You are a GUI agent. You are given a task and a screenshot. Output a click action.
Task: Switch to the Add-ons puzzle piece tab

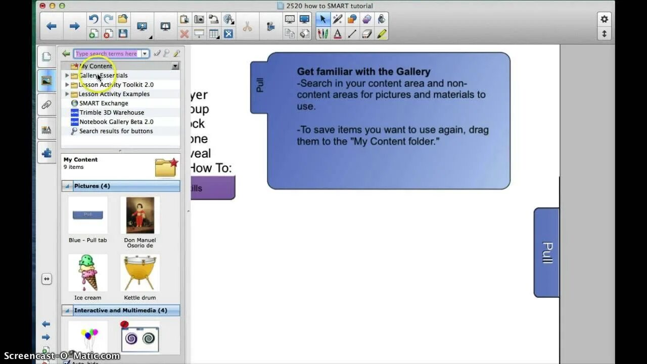tap(47, 153)
